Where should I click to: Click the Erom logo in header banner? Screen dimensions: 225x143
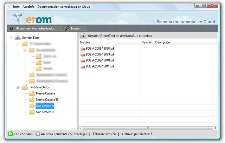(31, 18)
